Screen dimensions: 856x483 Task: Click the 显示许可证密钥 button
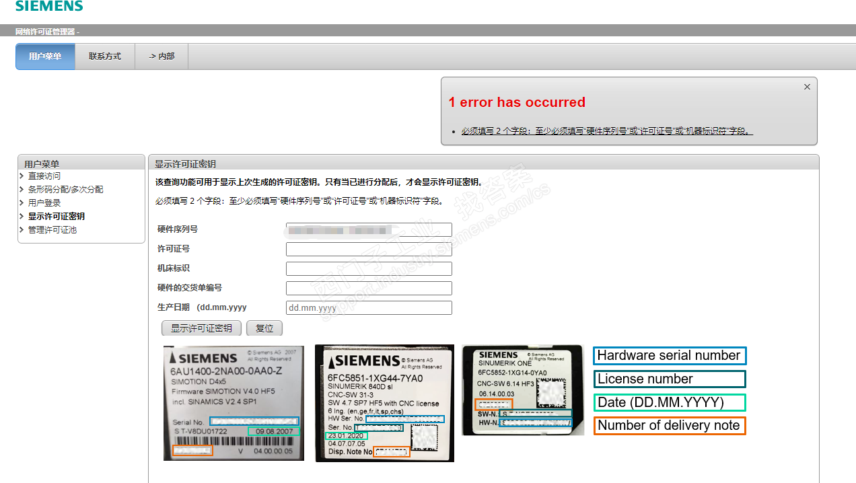(x=201, y=328)
